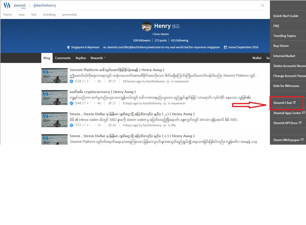Show the 46 votes list caret
The height and width of the screenshot is (225, 306).
95,103
